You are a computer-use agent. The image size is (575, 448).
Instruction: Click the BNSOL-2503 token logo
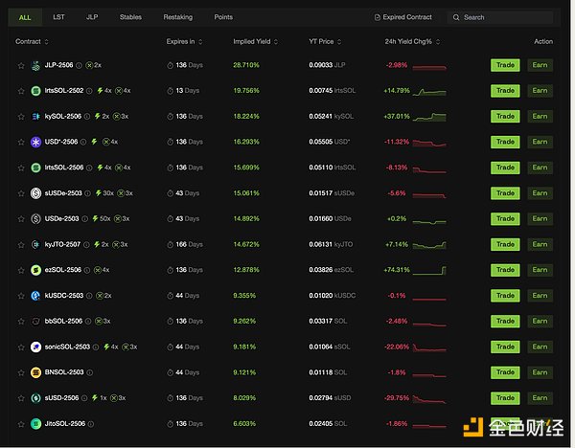tap(35, 372)
